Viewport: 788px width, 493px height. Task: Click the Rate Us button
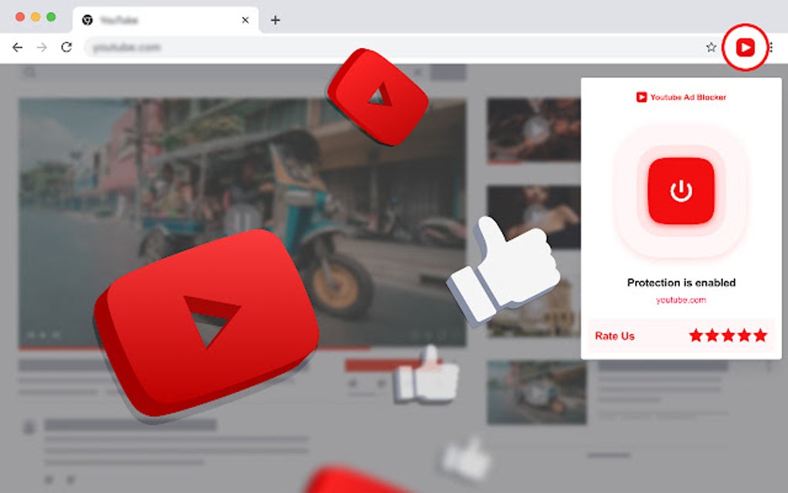click(x=614, y=335)
